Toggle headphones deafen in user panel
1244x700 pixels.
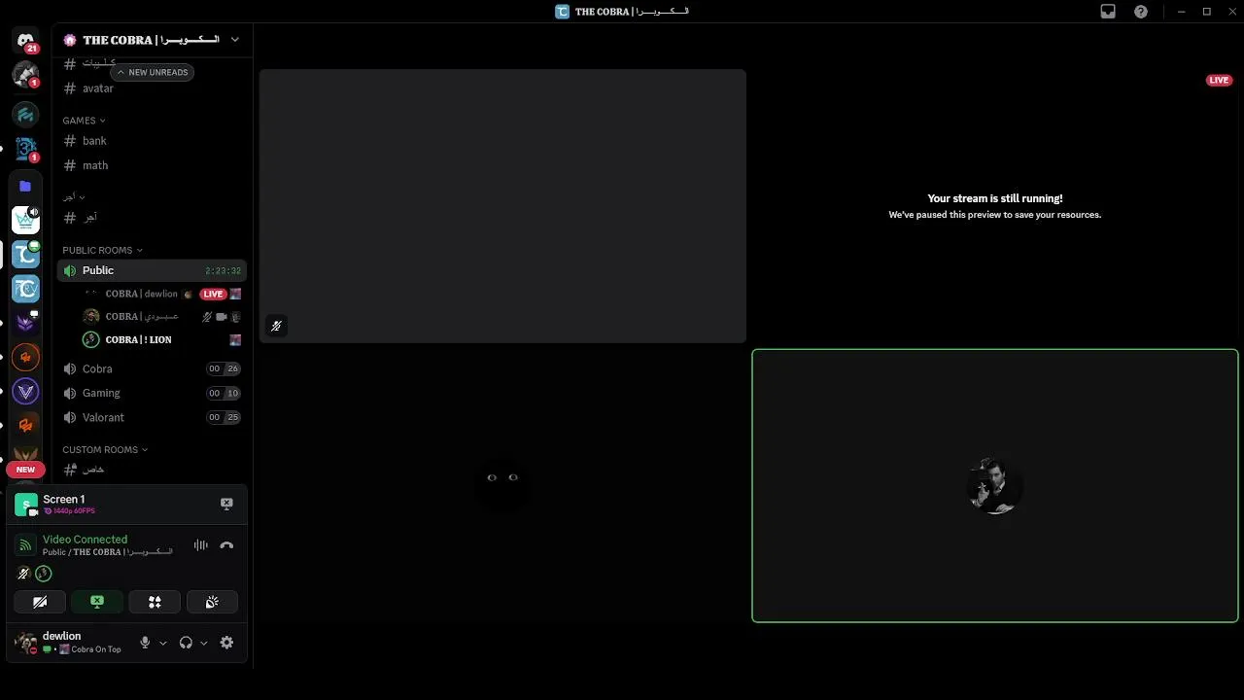(x=186, y=643)
